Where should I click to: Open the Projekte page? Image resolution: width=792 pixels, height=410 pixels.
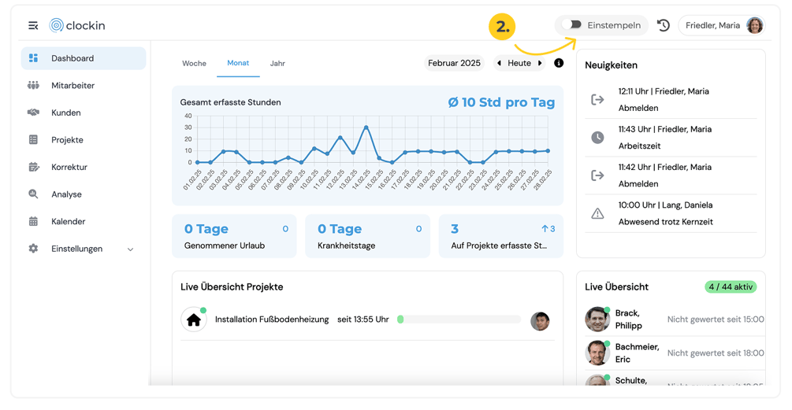67,140
